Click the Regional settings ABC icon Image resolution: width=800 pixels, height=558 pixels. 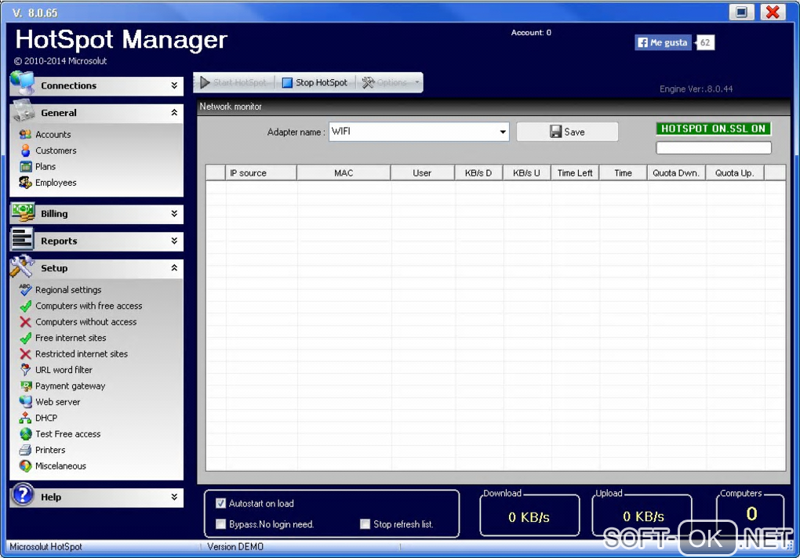click(x=26, y=289)
